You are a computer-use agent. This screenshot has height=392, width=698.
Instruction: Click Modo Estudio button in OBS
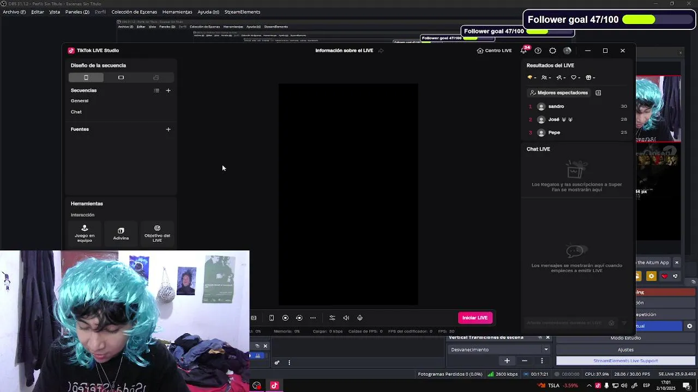[625, 338]
